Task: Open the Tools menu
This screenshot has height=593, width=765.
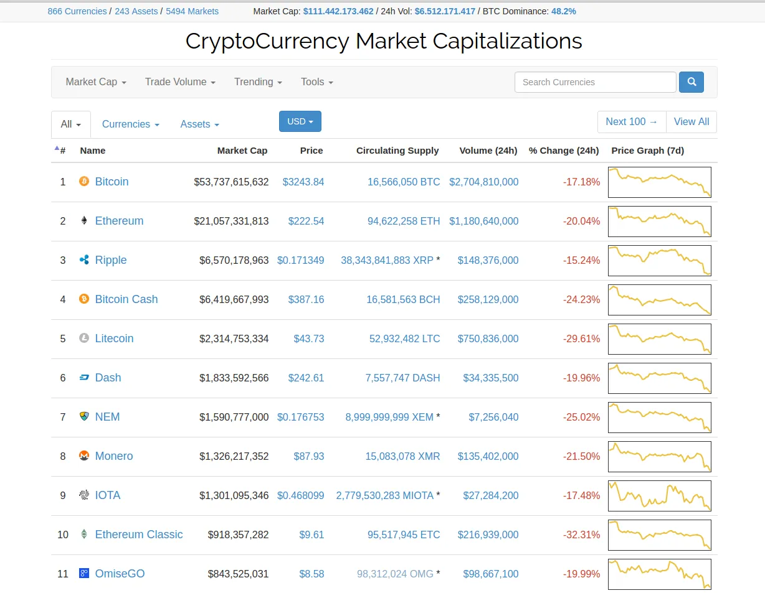Action: [x=316, y=82]
